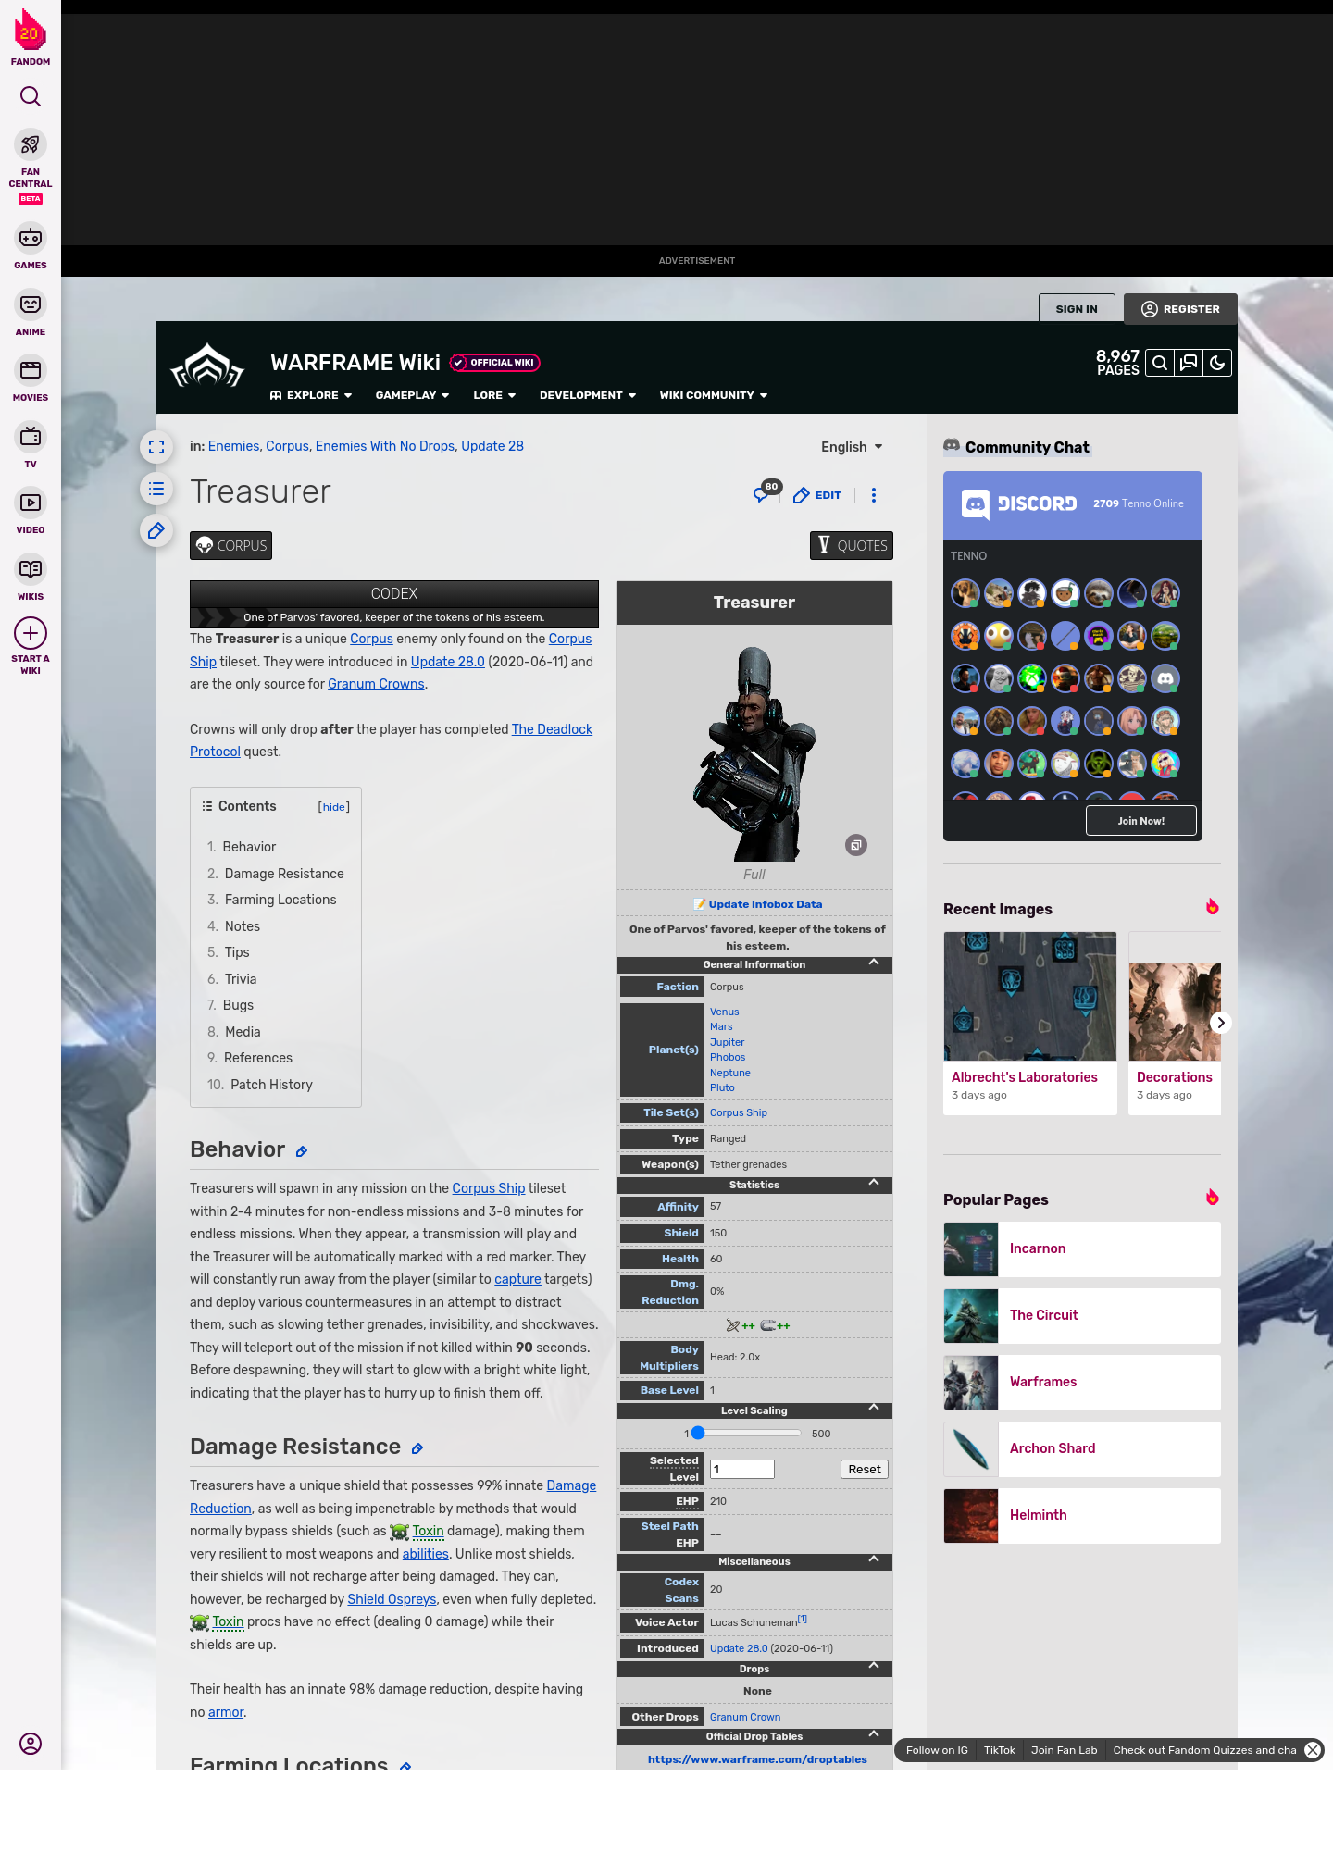Image resolution: width=1333 pixels, height=1851 pixels.
Task: Open the Incarnon popular page
Action: (x=1082, y=1249)
